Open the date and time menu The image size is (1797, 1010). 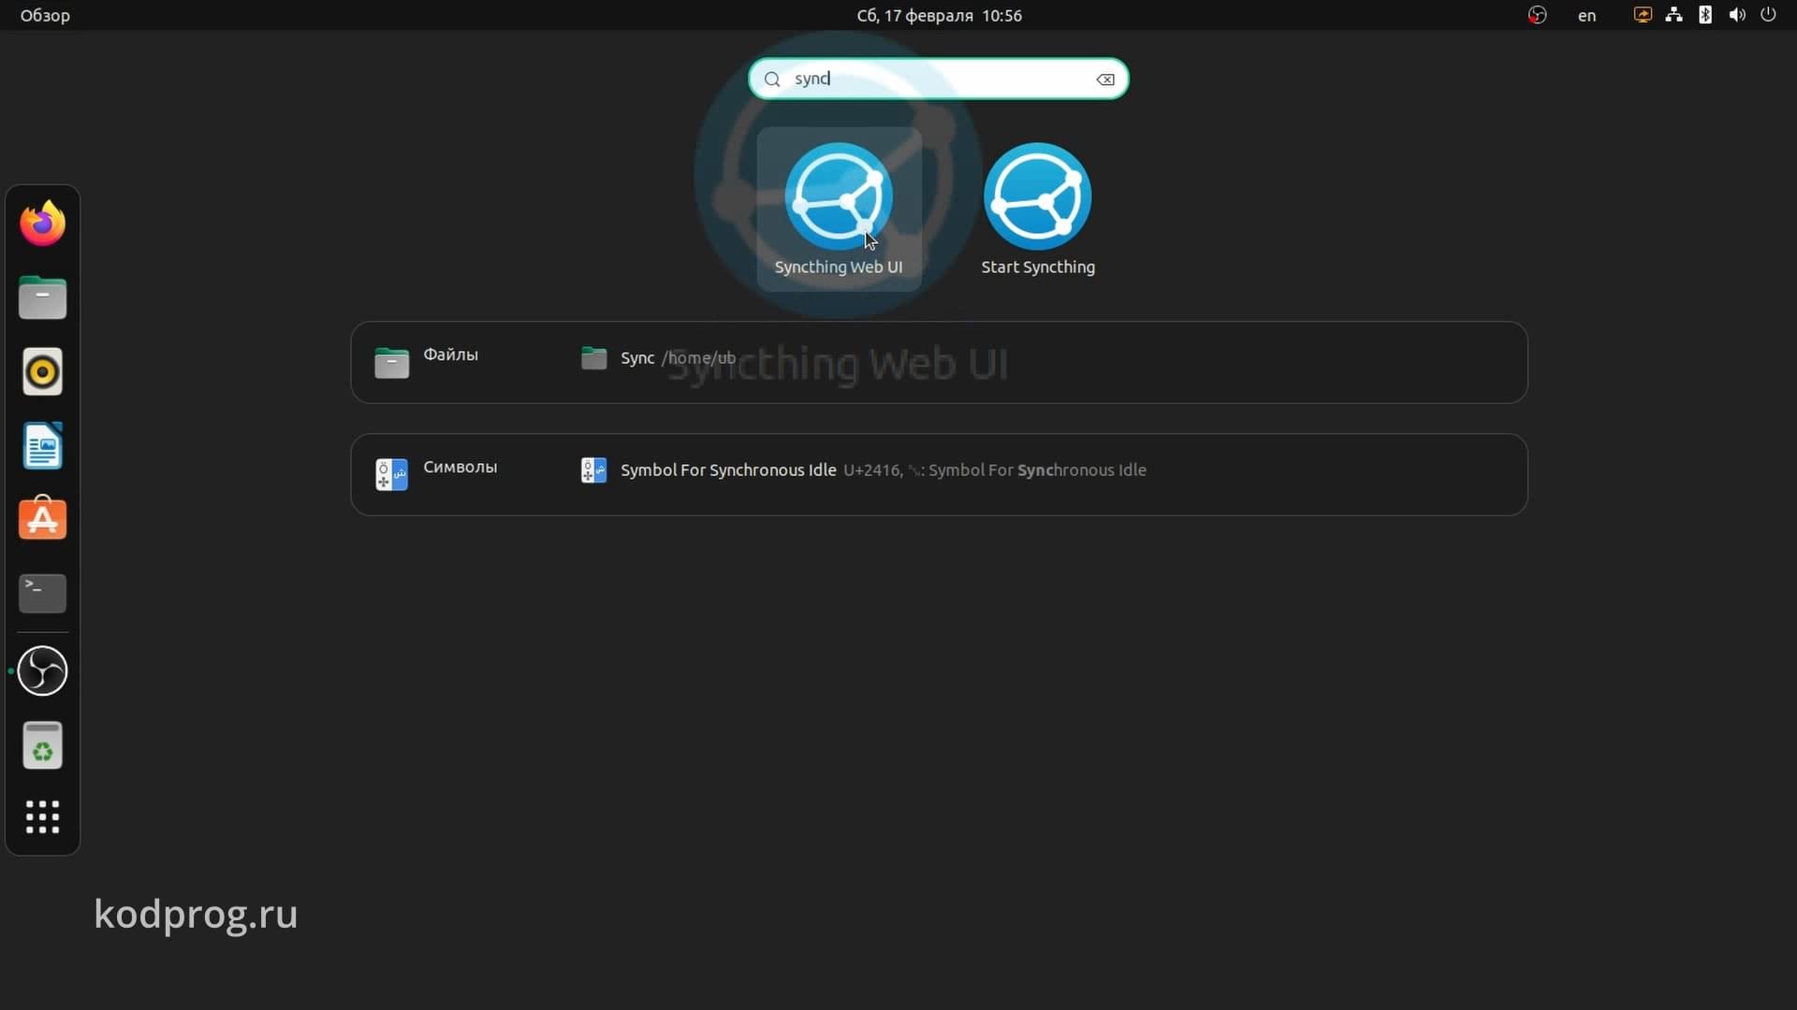(x=939, y=15)
